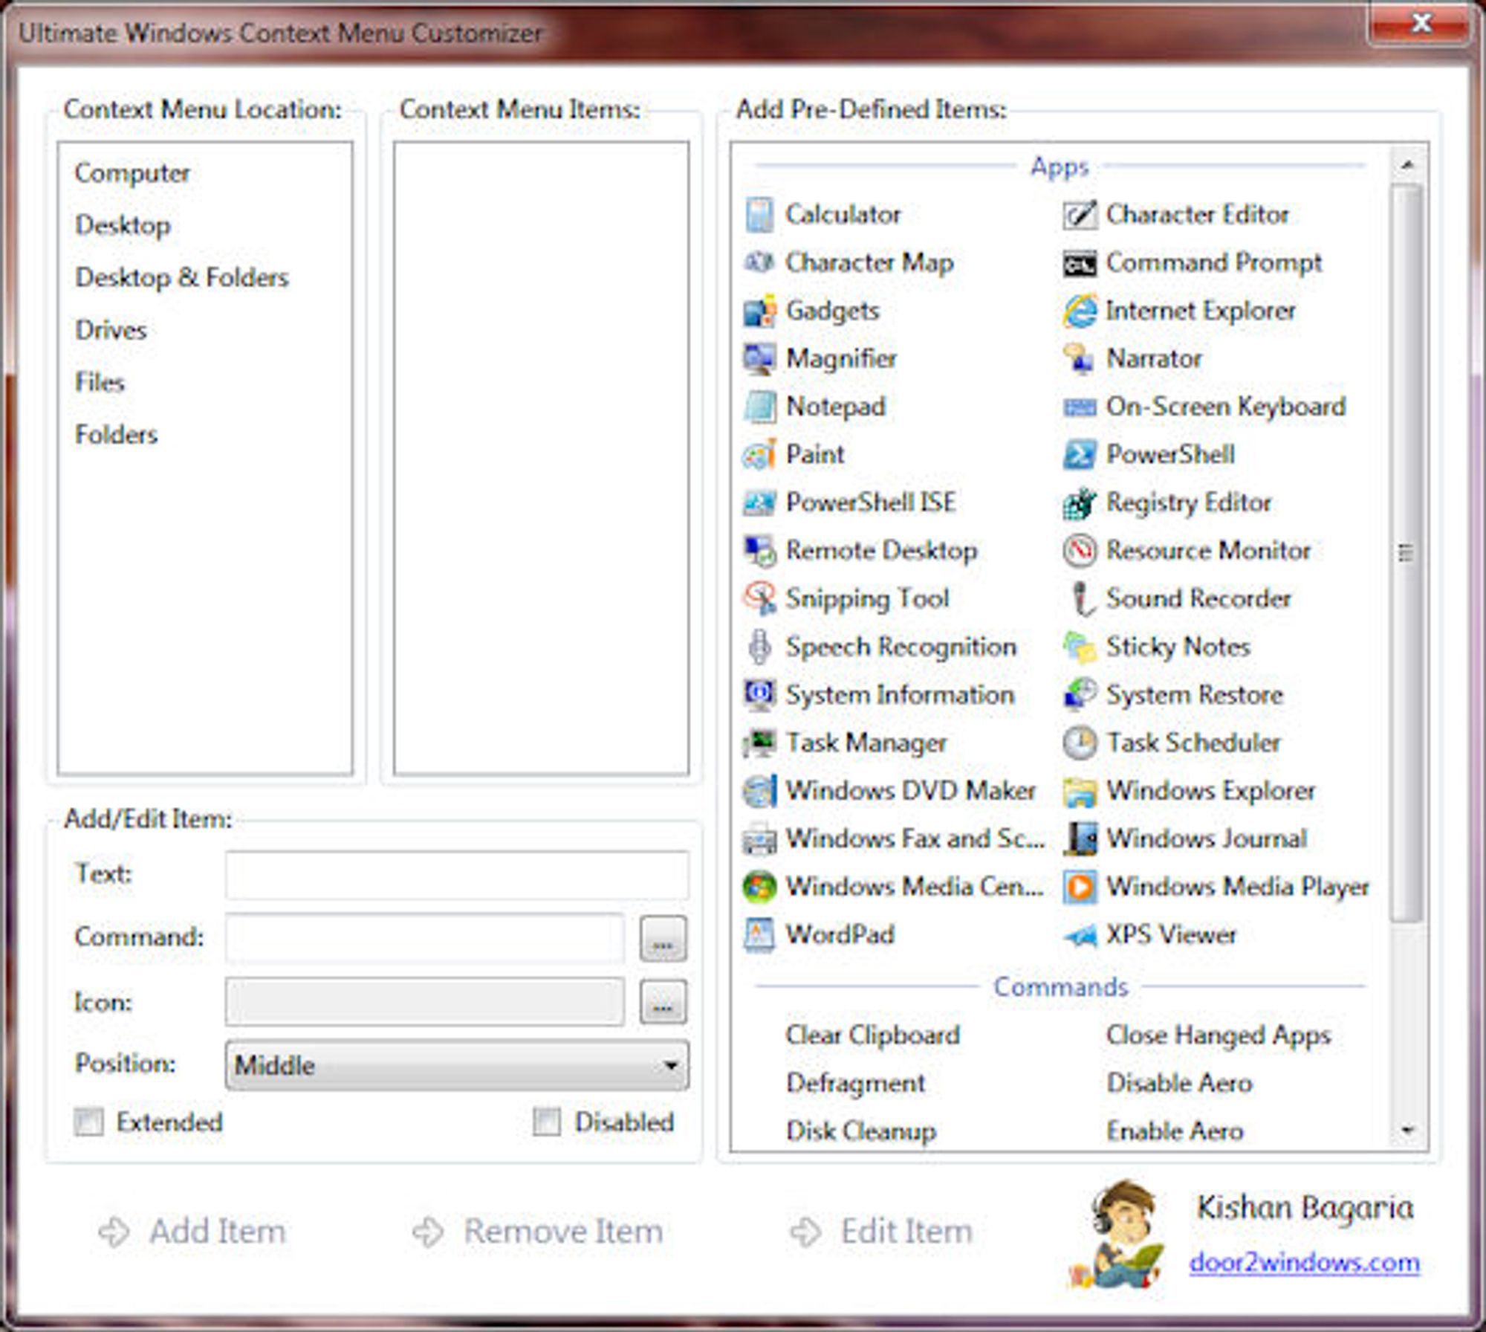Browse for an Icon file
Screen dimensions: 1486x1332
click(663, 1003)
